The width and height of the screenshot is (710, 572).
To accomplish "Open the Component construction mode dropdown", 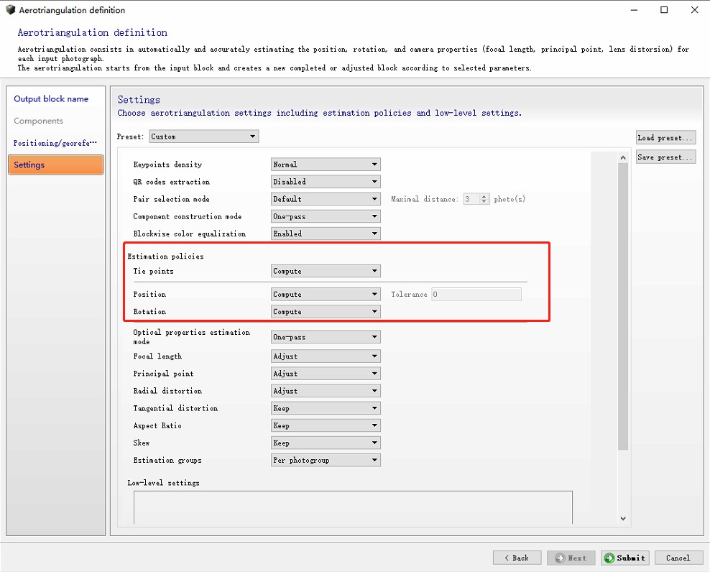I will (x=326, y=216).
